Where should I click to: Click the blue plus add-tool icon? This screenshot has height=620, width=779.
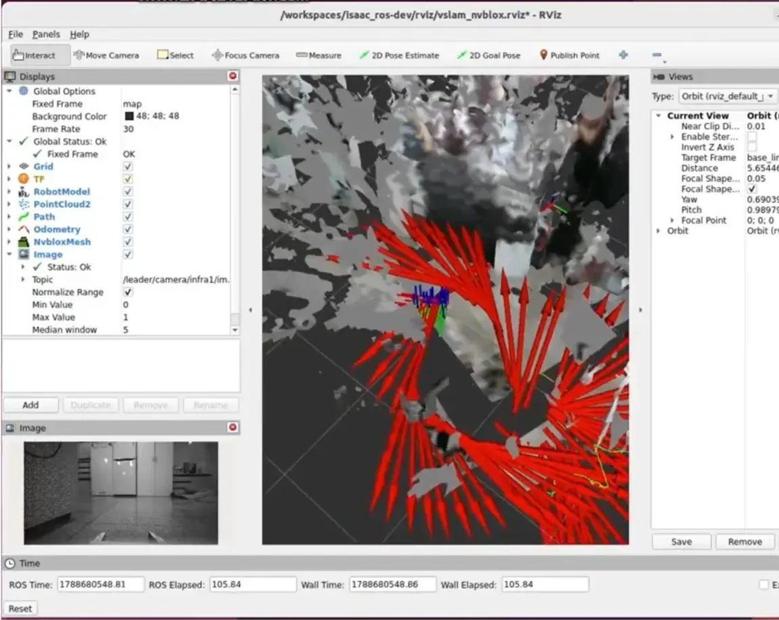tap(623, 55)
